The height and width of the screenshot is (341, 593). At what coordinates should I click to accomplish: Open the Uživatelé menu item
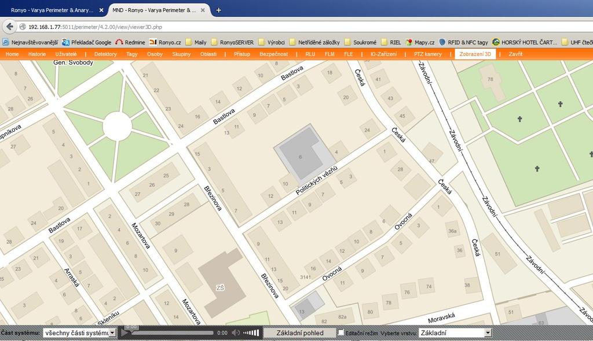coord(66,54)
